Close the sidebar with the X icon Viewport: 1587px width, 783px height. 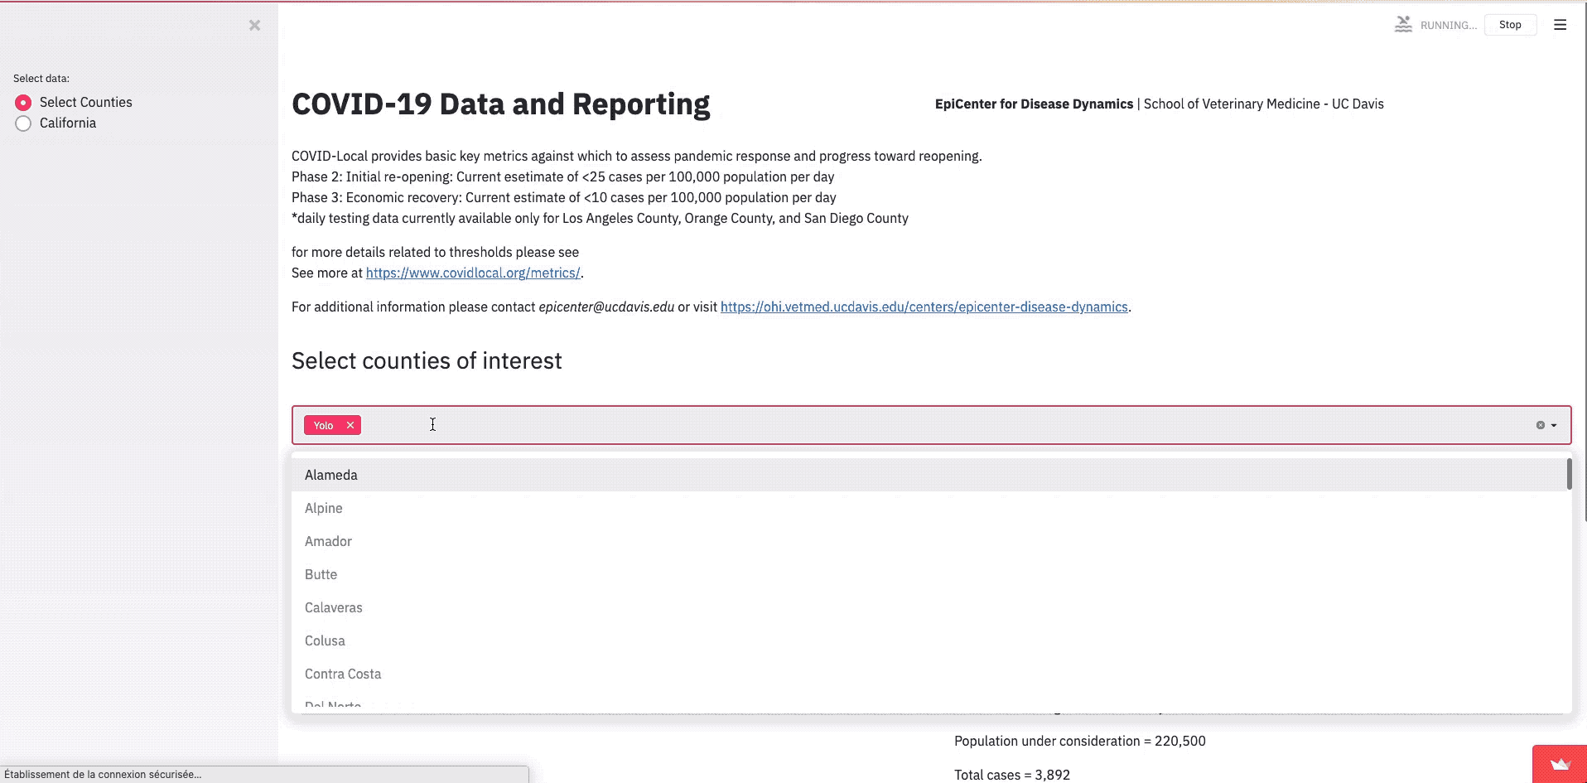click(x=254, y=26)
